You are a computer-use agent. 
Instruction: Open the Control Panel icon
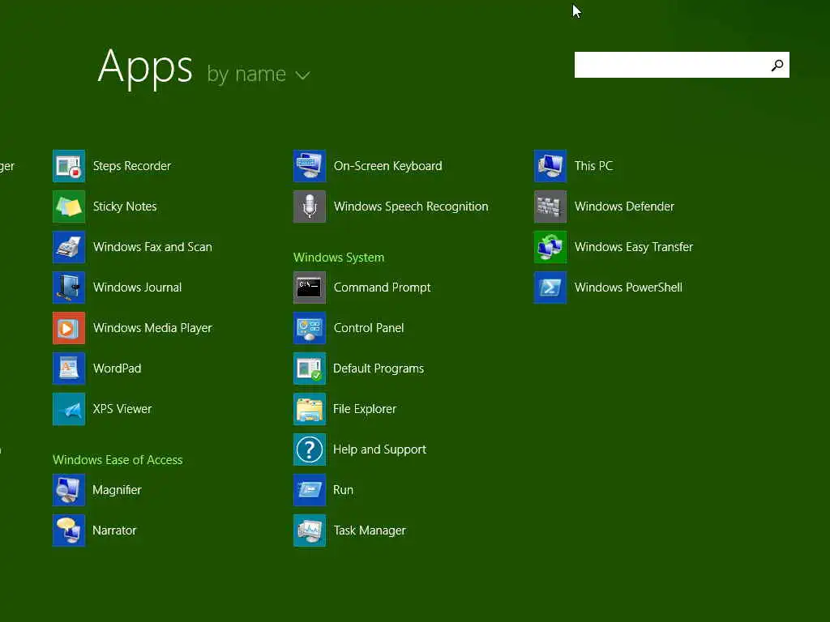click(310, 328)
